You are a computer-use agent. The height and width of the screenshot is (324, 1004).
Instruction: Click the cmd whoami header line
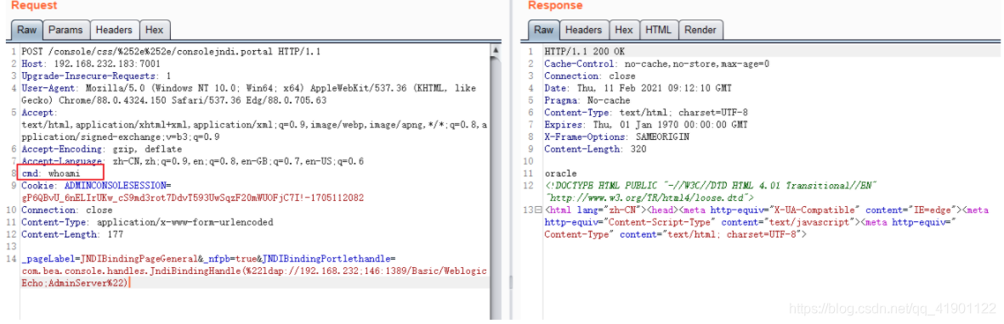[x=51, y=173]
